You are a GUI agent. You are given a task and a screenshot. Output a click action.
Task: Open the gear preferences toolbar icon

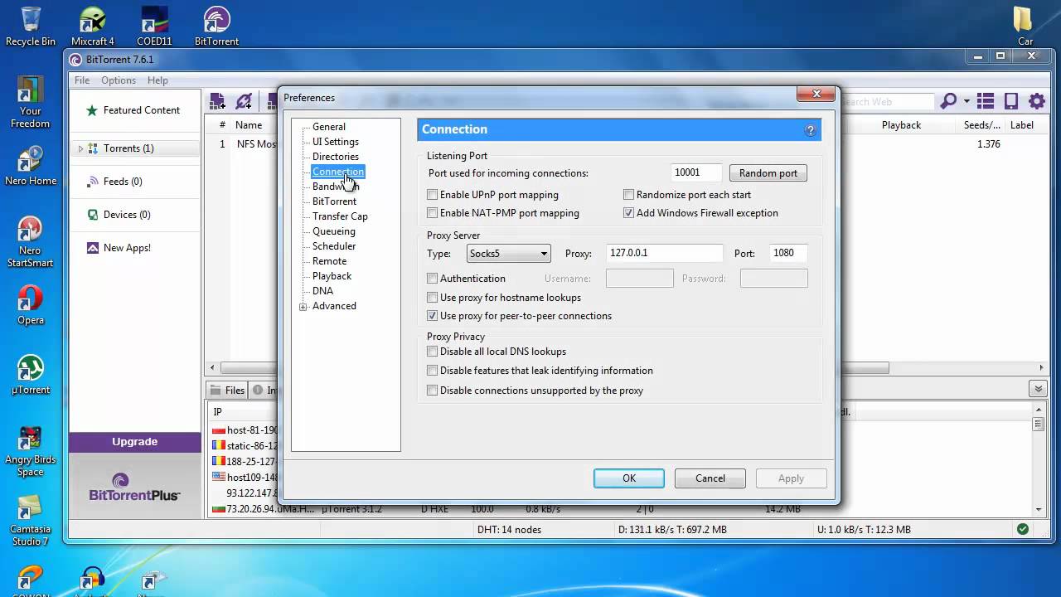click(1037, 101)
